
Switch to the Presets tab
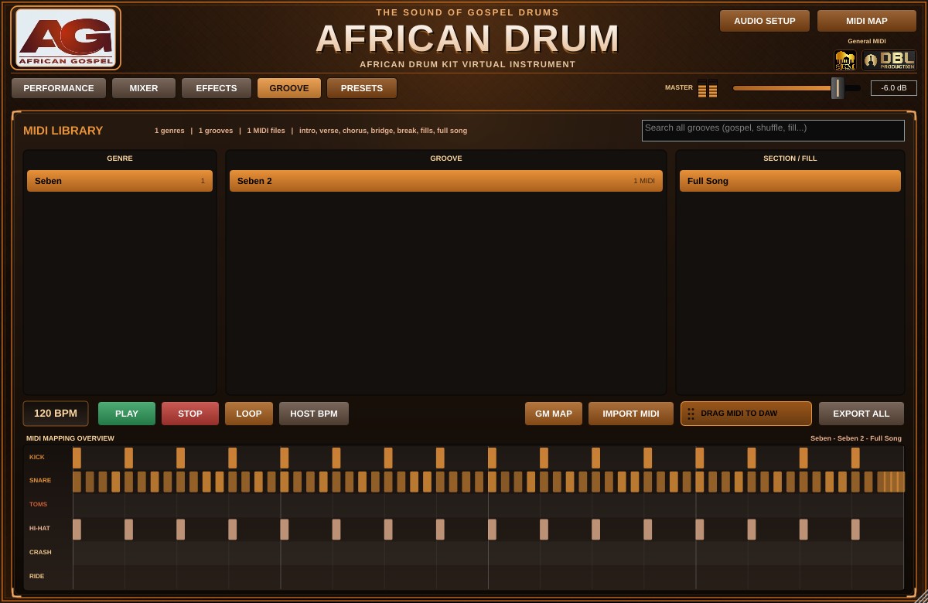(x=362, y=88)
